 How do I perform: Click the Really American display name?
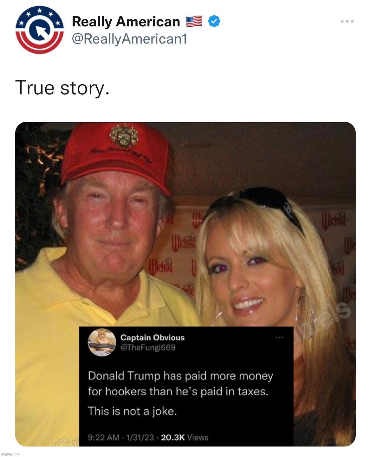coord(126,22)
